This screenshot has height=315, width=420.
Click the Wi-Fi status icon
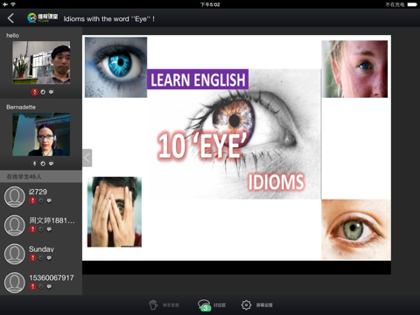13,4
